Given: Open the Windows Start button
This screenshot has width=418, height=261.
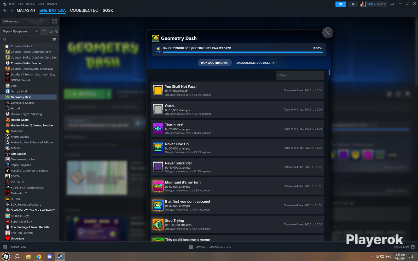Looking at the screenshot, I should (6, 257).
